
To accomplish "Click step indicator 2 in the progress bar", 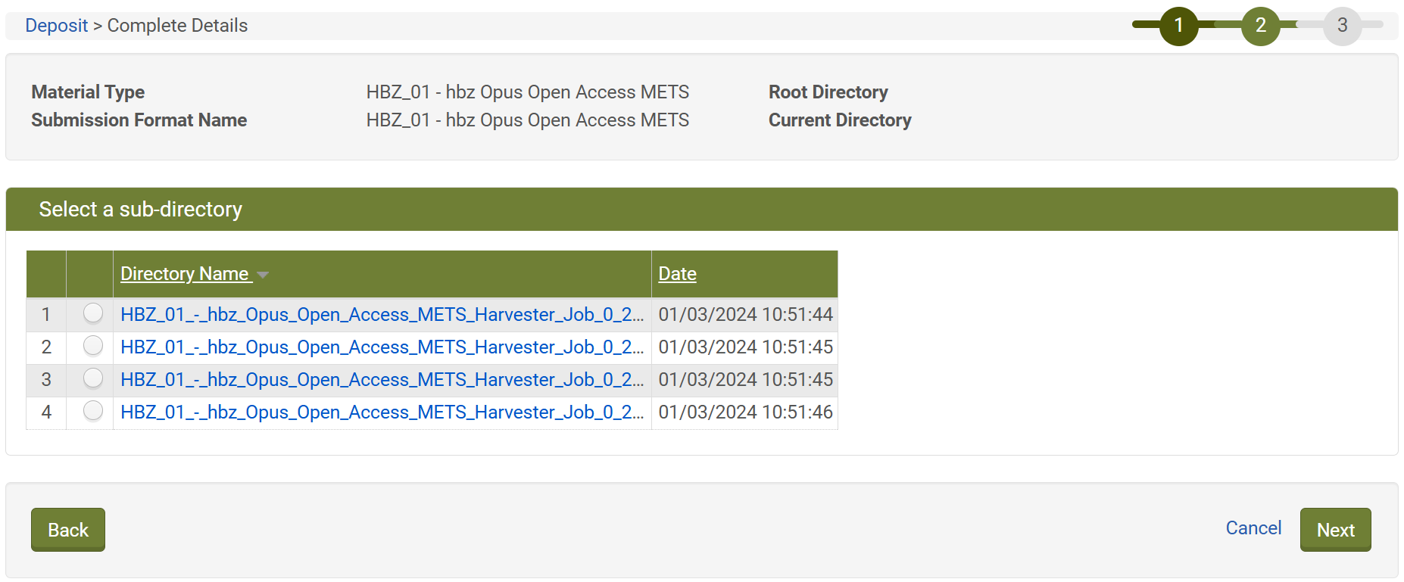I will [1261, 25].
